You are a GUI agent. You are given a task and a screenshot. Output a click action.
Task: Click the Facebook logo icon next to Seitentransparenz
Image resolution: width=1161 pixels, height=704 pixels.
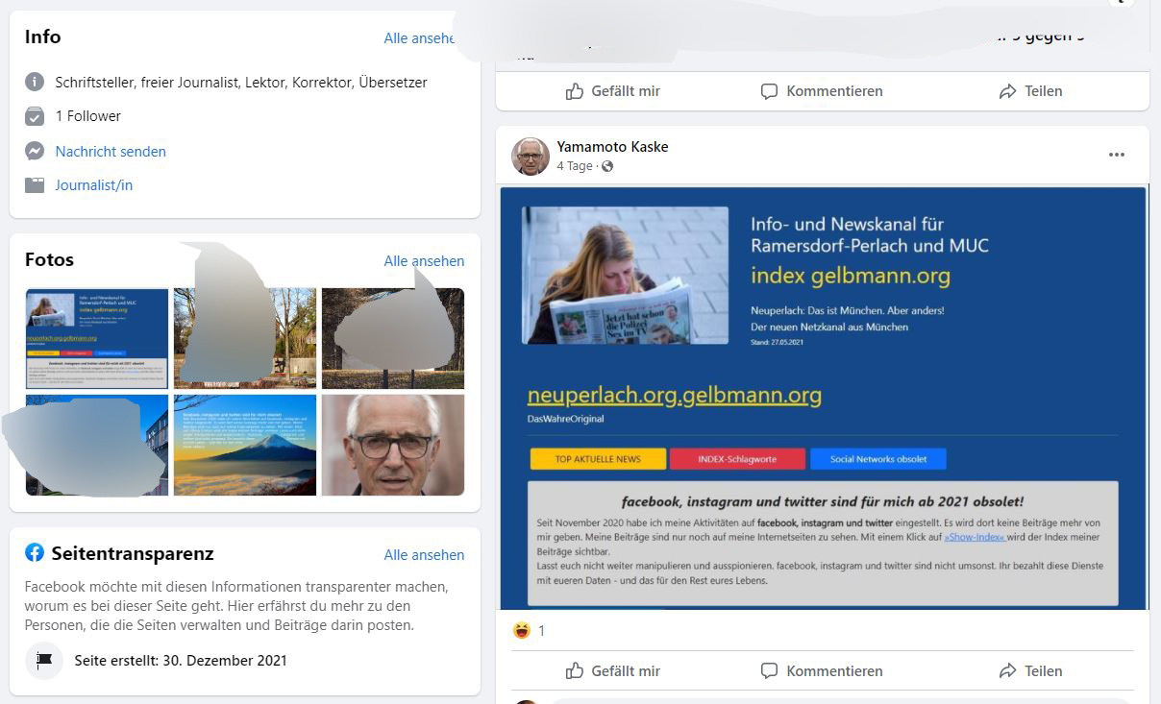tap(35, 553)
